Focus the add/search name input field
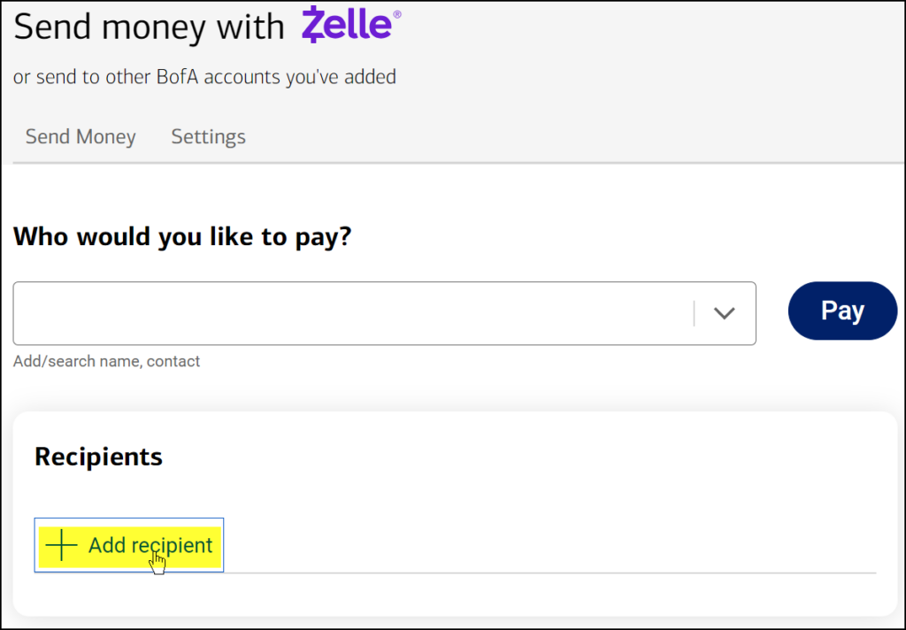The width and height of the screenshot is (906, 630). [352, 313]
